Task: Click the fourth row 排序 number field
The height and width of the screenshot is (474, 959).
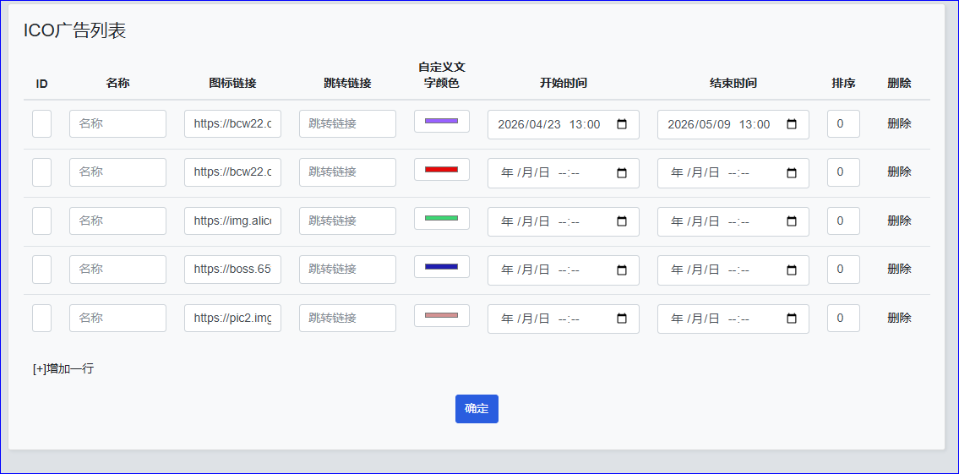Action: [x=843, y=270]
